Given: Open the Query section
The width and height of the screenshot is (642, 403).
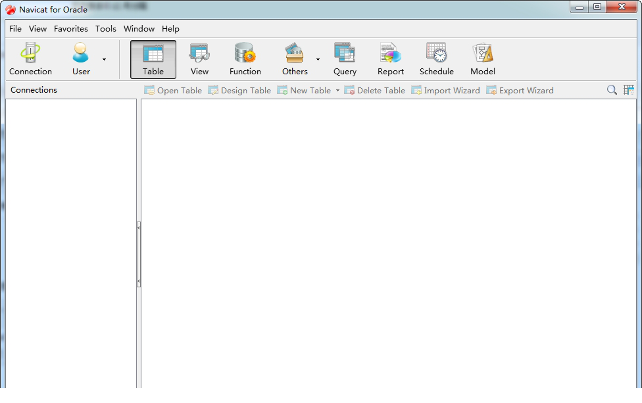Looking at the screenshot, I should pyautogui.click(x=345, y=59).
